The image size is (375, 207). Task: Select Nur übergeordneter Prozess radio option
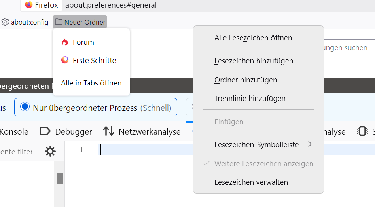point(95,108)
